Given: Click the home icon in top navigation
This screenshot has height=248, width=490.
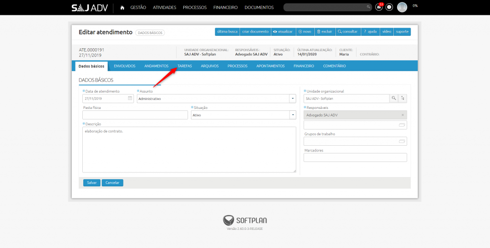Looking at the screenshot, I should (122, 8).
